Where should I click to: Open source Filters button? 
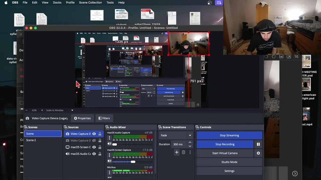coord(104,118)
